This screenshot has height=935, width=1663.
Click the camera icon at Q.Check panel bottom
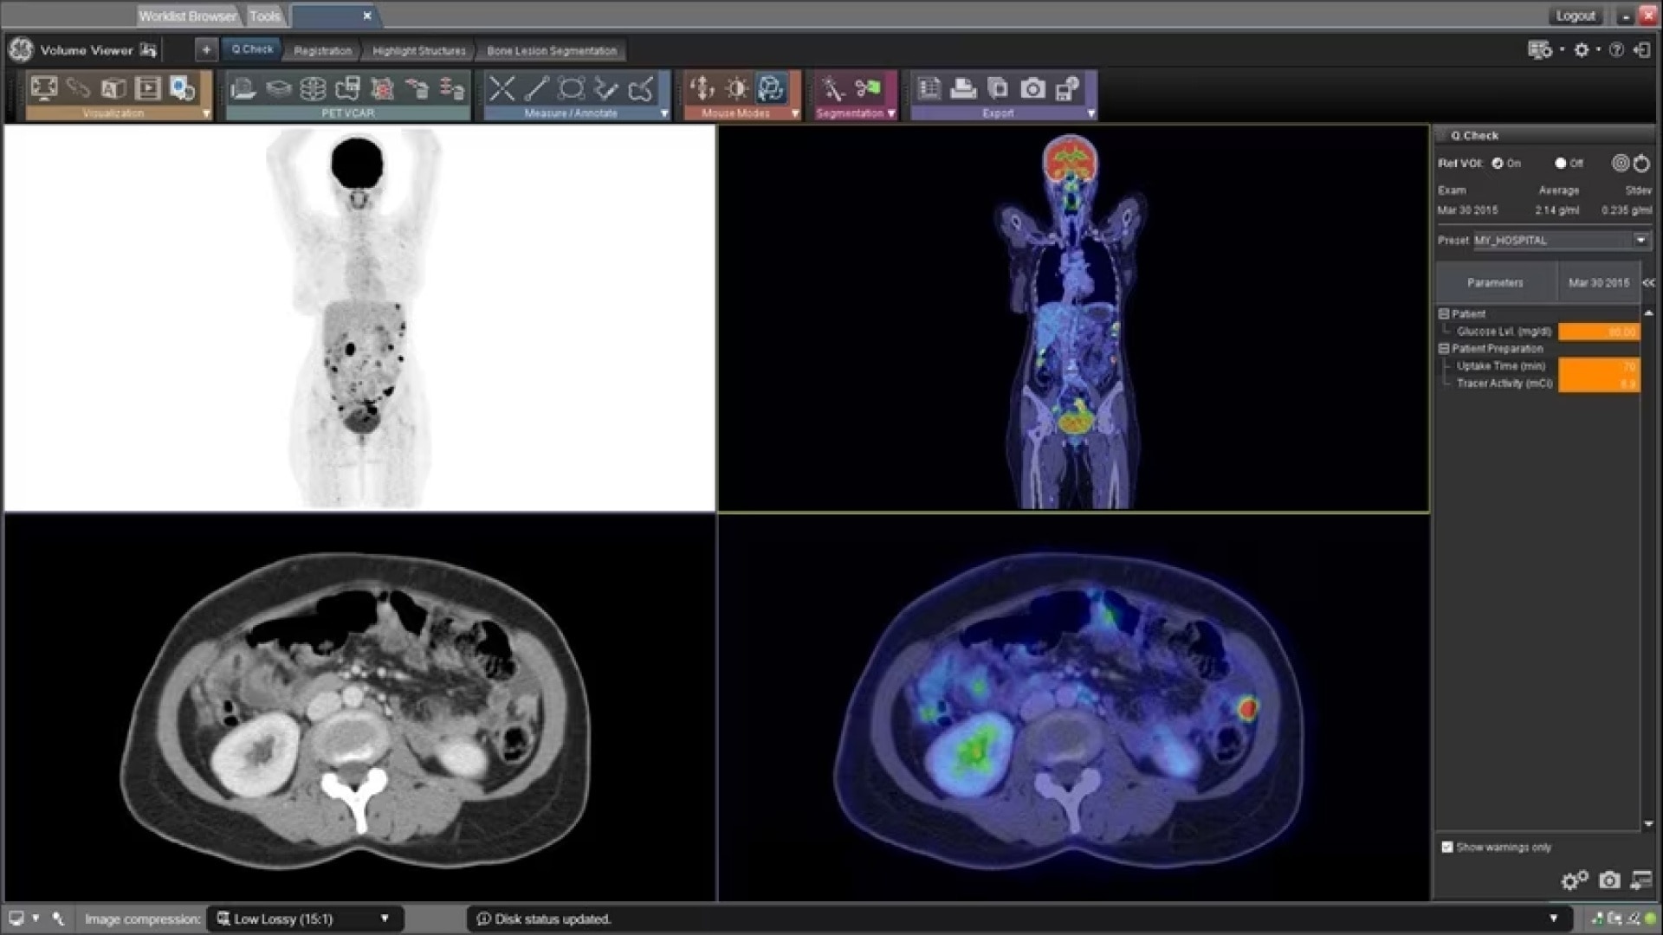click(x=1609, y=880)
